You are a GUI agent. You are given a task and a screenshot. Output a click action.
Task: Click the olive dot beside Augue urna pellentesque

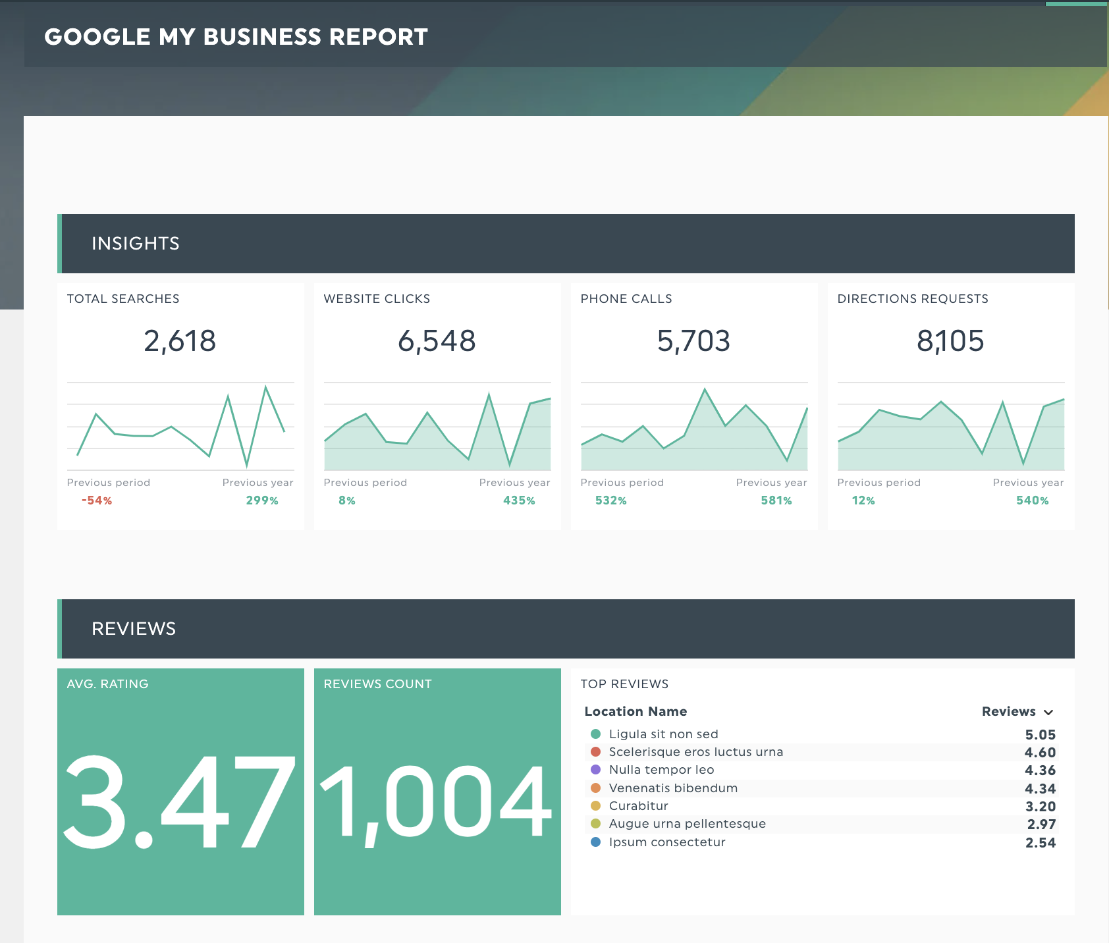click(x=596, y=823)
